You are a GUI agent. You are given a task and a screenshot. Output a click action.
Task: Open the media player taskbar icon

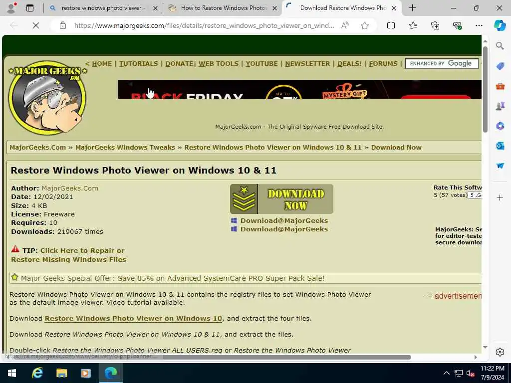86,373
